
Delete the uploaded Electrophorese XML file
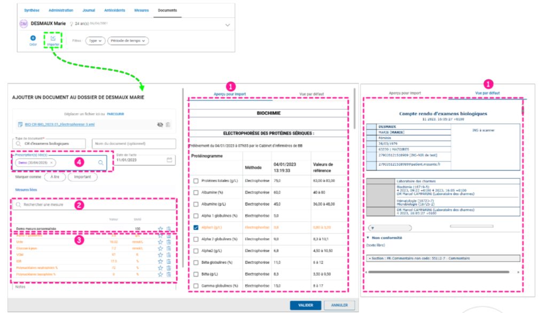tap(168, 124)
